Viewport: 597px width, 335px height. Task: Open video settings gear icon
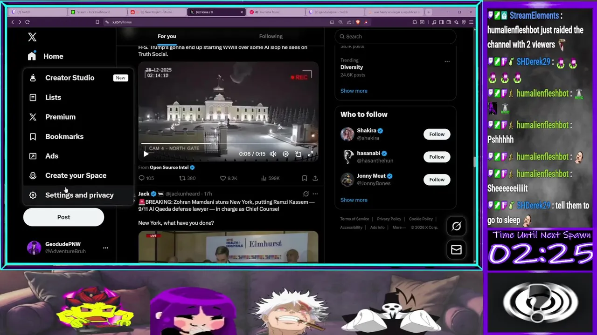285,154
